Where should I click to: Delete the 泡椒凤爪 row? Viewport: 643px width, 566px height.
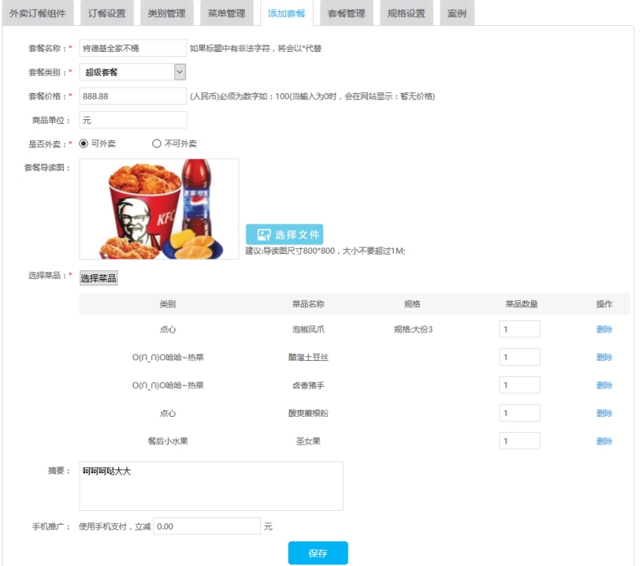point(604,329)
